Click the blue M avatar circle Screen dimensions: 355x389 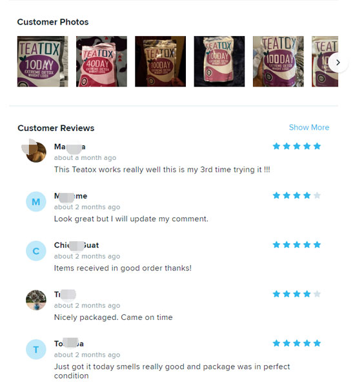pyautogui.click(x=36, y=201)
